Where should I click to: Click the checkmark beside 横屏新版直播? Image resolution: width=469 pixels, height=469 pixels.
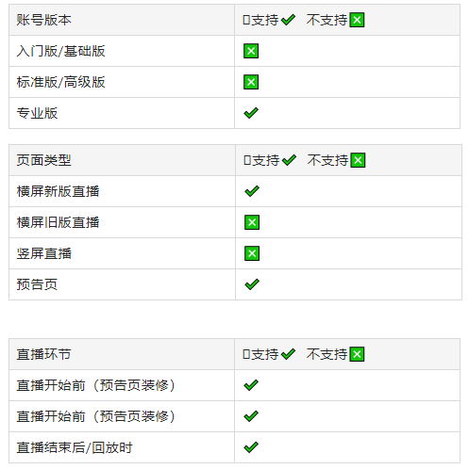252,191
